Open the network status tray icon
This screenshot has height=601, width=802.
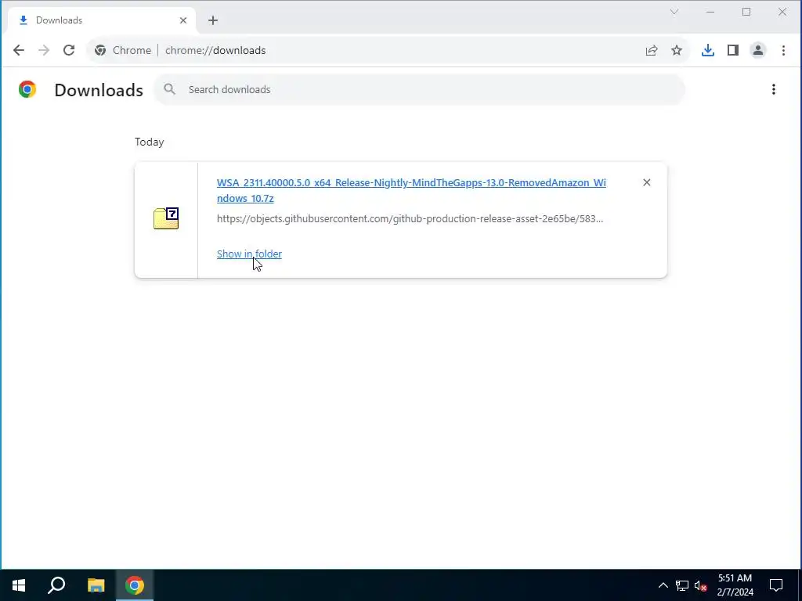682,585
